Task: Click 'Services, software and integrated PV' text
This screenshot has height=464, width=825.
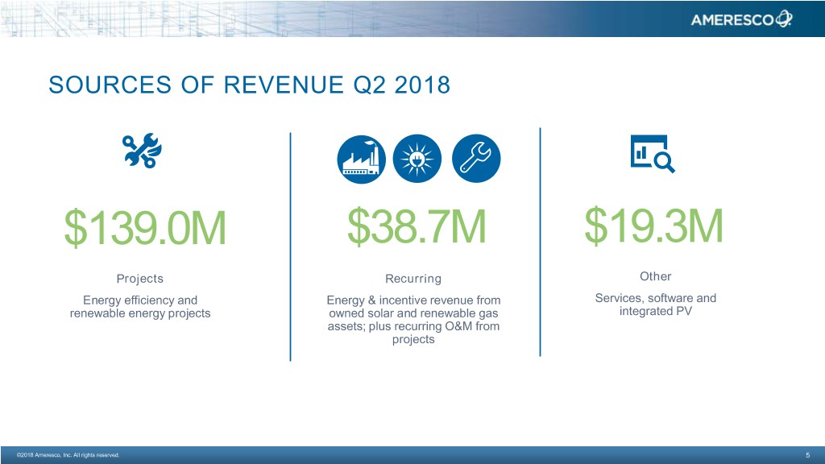Action: tap(655, 304)
